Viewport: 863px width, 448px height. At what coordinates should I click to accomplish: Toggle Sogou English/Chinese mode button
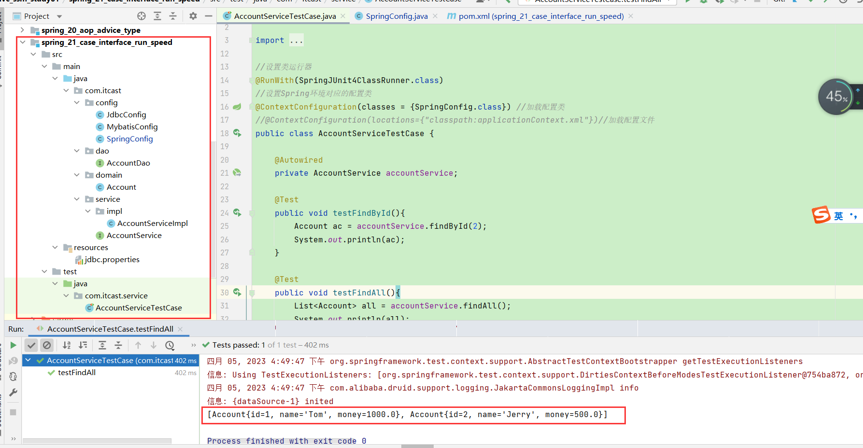click(x=838, y=216)
